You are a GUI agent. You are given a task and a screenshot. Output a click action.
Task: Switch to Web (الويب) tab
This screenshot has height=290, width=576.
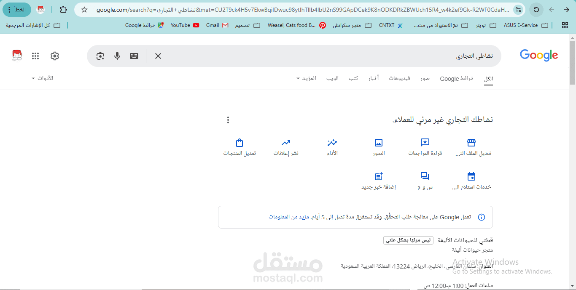point(332,79)
